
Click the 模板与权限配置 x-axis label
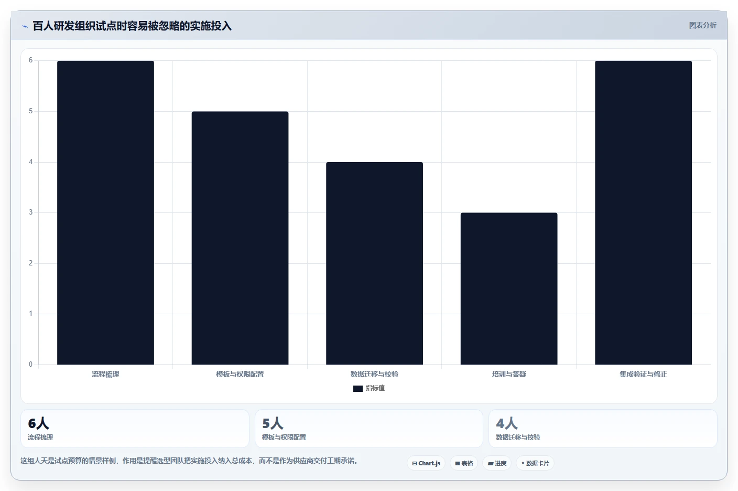(240, 374)
